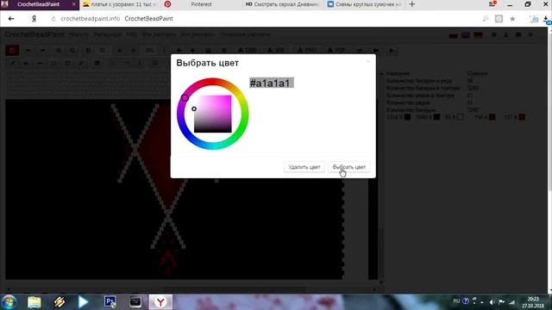Select the dark red 156 X palette swatch
This screenshot has height=310, width=552.
click(492, 117)
